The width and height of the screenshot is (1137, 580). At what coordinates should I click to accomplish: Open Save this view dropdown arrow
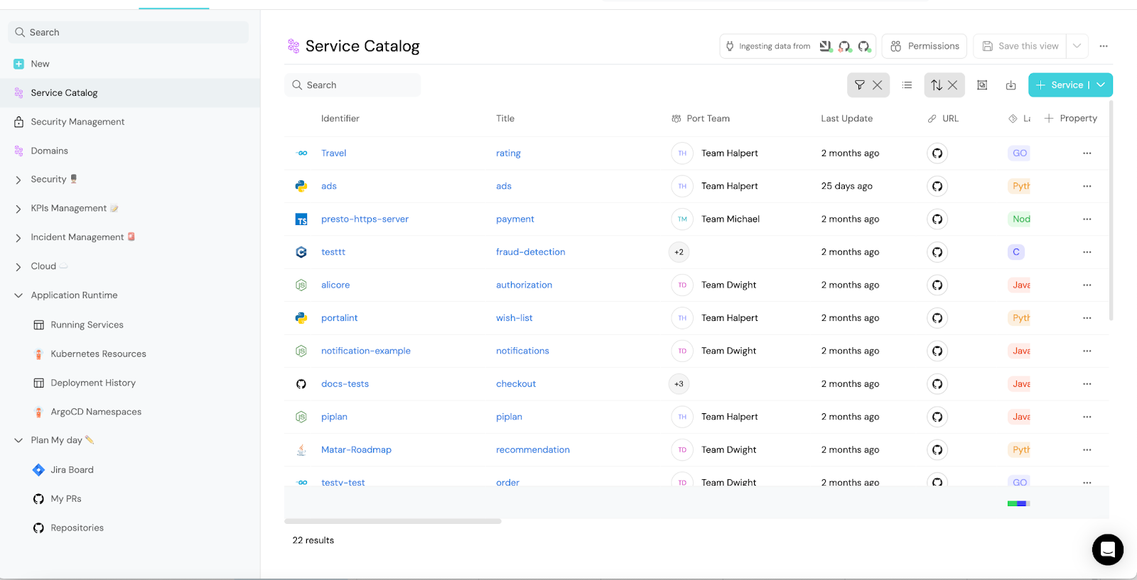[1077, 46]
